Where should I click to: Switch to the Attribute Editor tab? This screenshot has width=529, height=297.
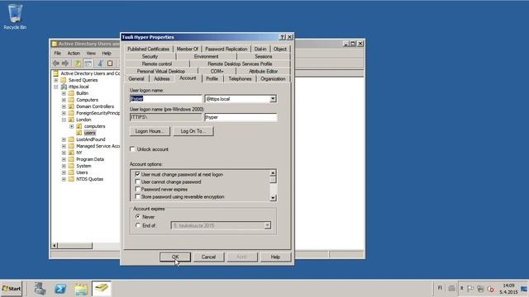click(263, 71)
